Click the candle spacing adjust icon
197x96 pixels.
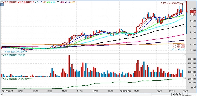tap(183, 94)
